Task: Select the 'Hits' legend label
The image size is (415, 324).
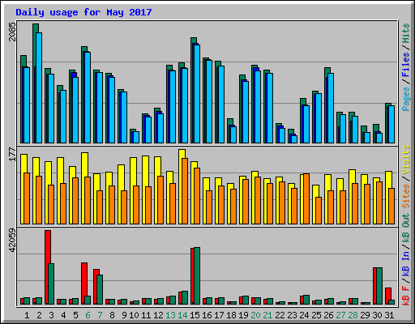Action: 406,33
